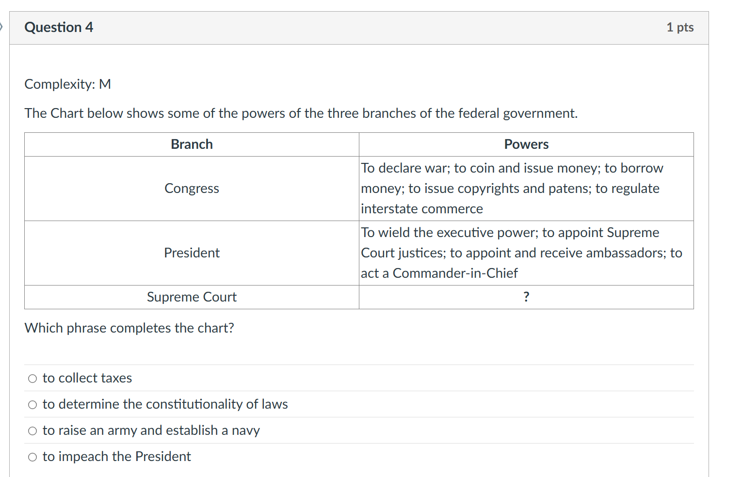Click the "Which phrase completes the chart?" prompt
742x477 pixels.
coord(129,328)
